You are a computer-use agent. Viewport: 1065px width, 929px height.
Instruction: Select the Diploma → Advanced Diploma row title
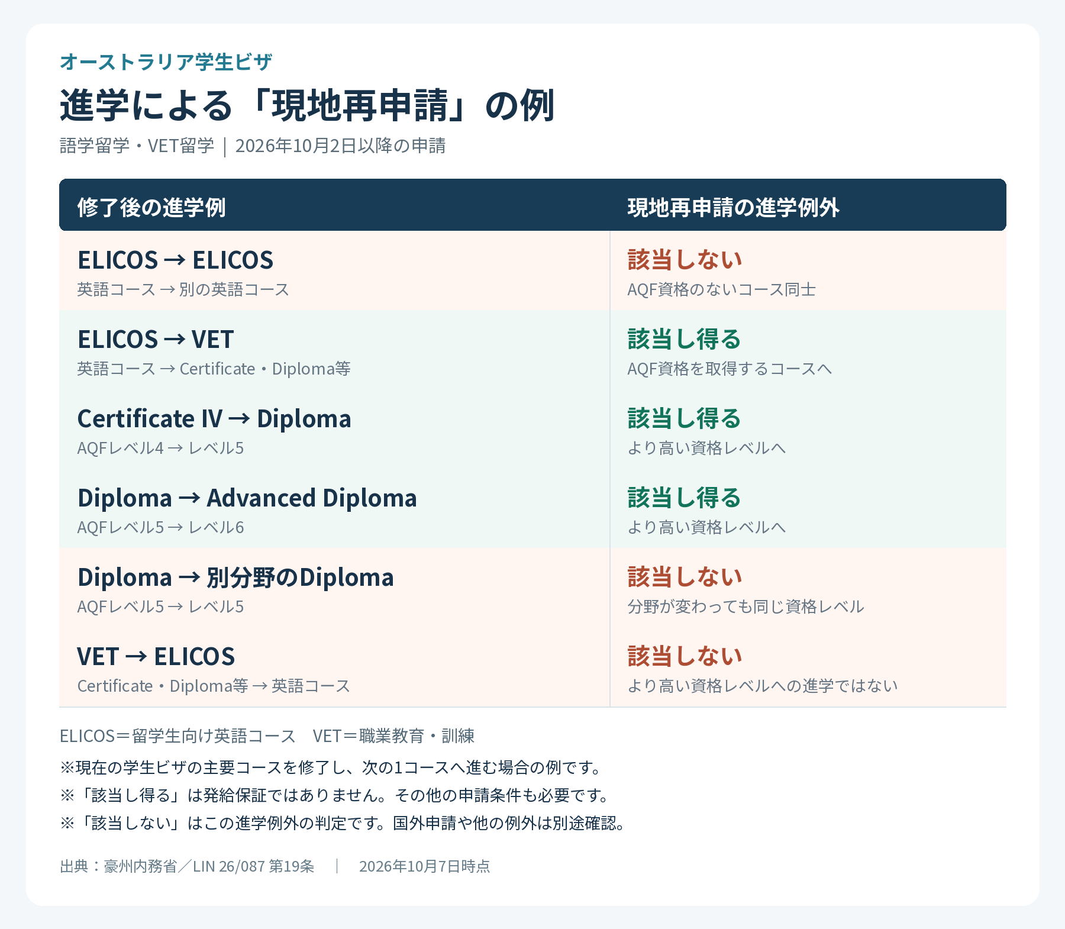pos(247,498)
